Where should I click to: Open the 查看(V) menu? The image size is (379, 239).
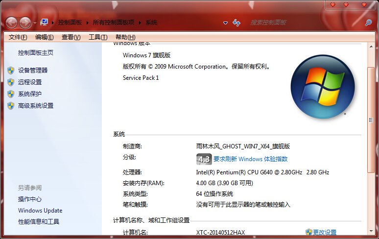coord(71,37)
